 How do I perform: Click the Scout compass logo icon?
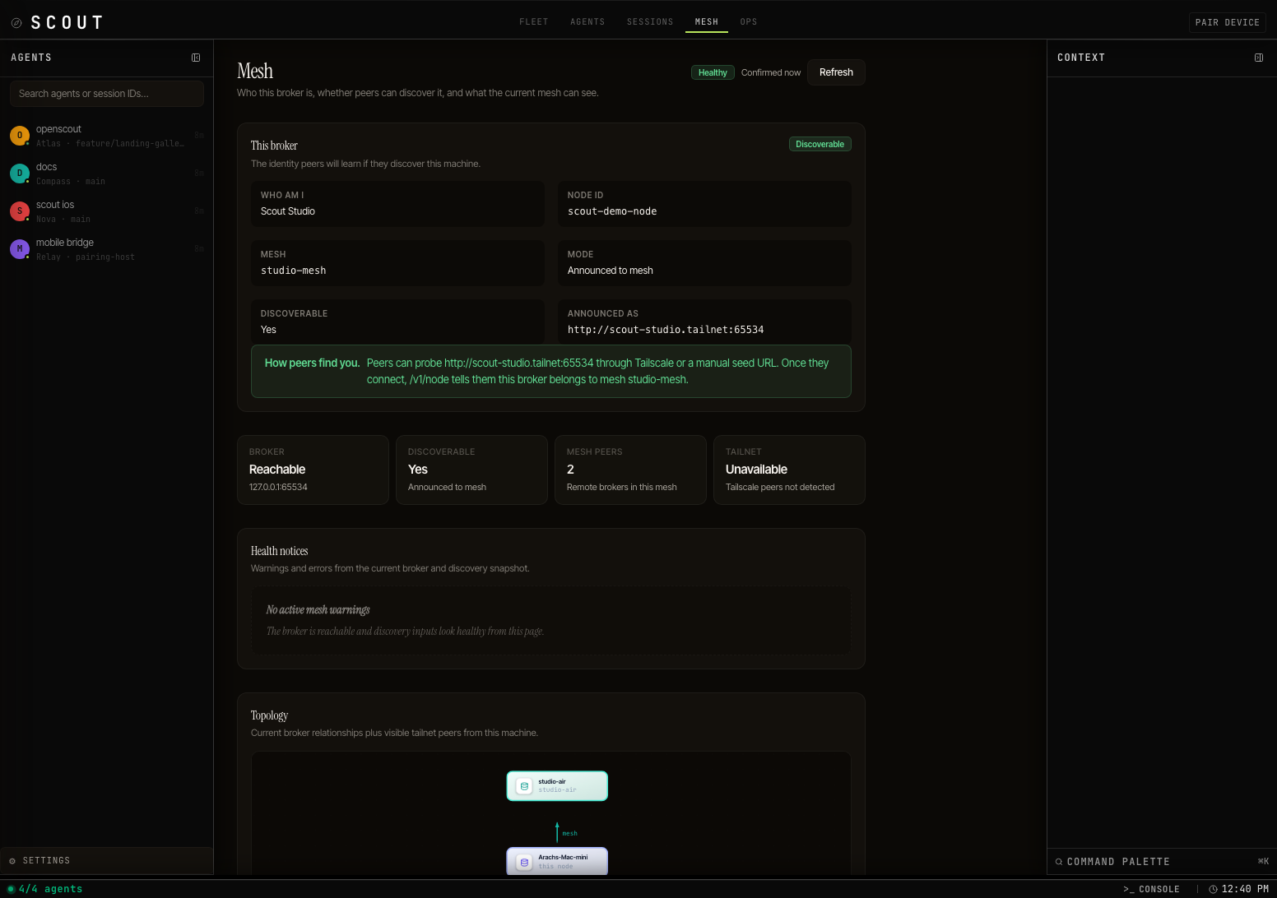point(16,23)
